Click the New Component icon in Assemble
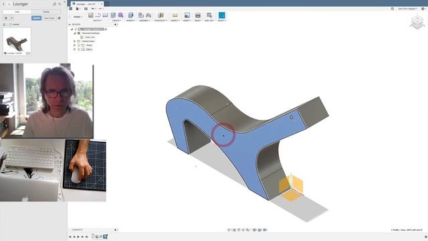Image resolution: width=428 pixels, height=241 pixels. 141,15
